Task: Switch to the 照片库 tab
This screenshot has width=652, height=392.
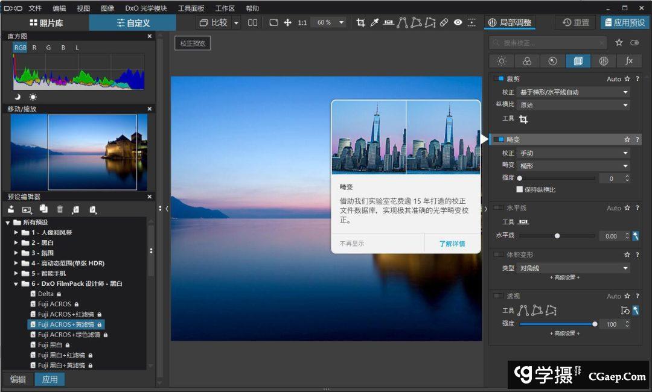Action: (46, 23)
